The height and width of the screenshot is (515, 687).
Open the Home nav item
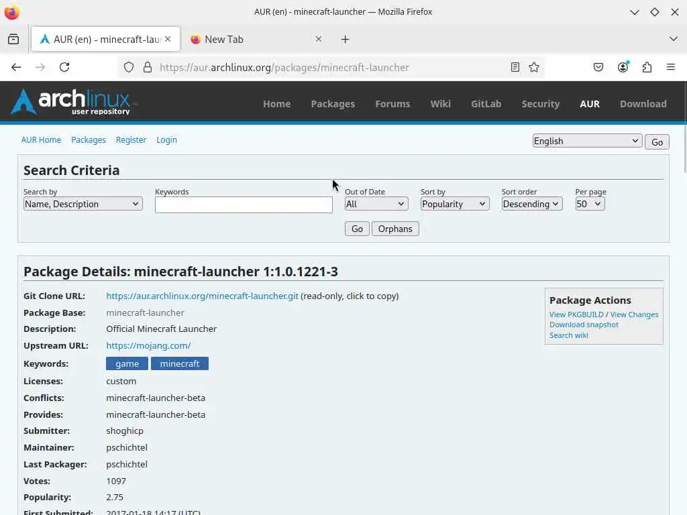(x=276, y=104)
